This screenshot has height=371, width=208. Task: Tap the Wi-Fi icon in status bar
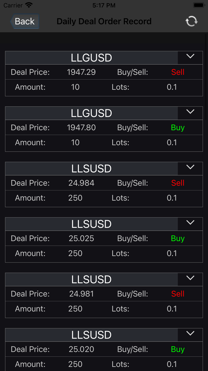coord(29,5)
